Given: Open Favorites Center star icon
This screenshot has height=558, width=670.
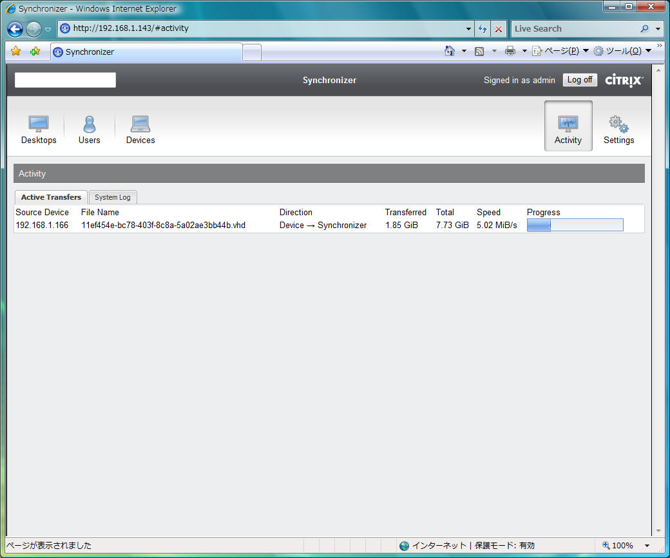Looking at the screenshot, I should pos(16,52).
